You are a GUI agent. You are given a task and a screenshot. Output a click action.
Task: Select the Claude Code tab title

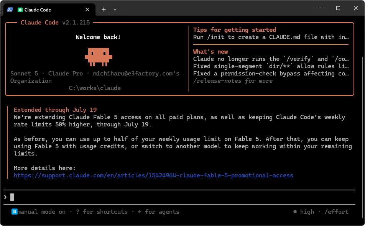(38, 10)
